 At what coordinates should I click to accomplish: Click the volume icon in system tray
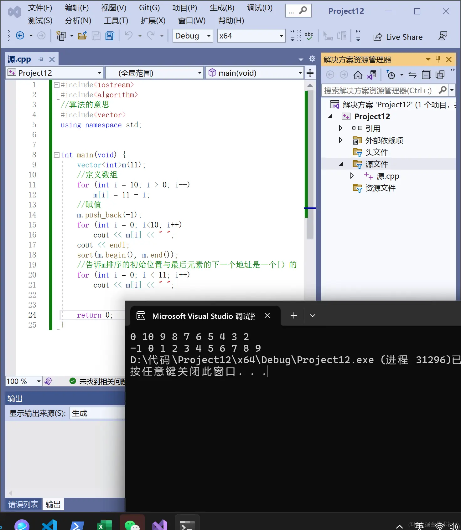(453, 527)
